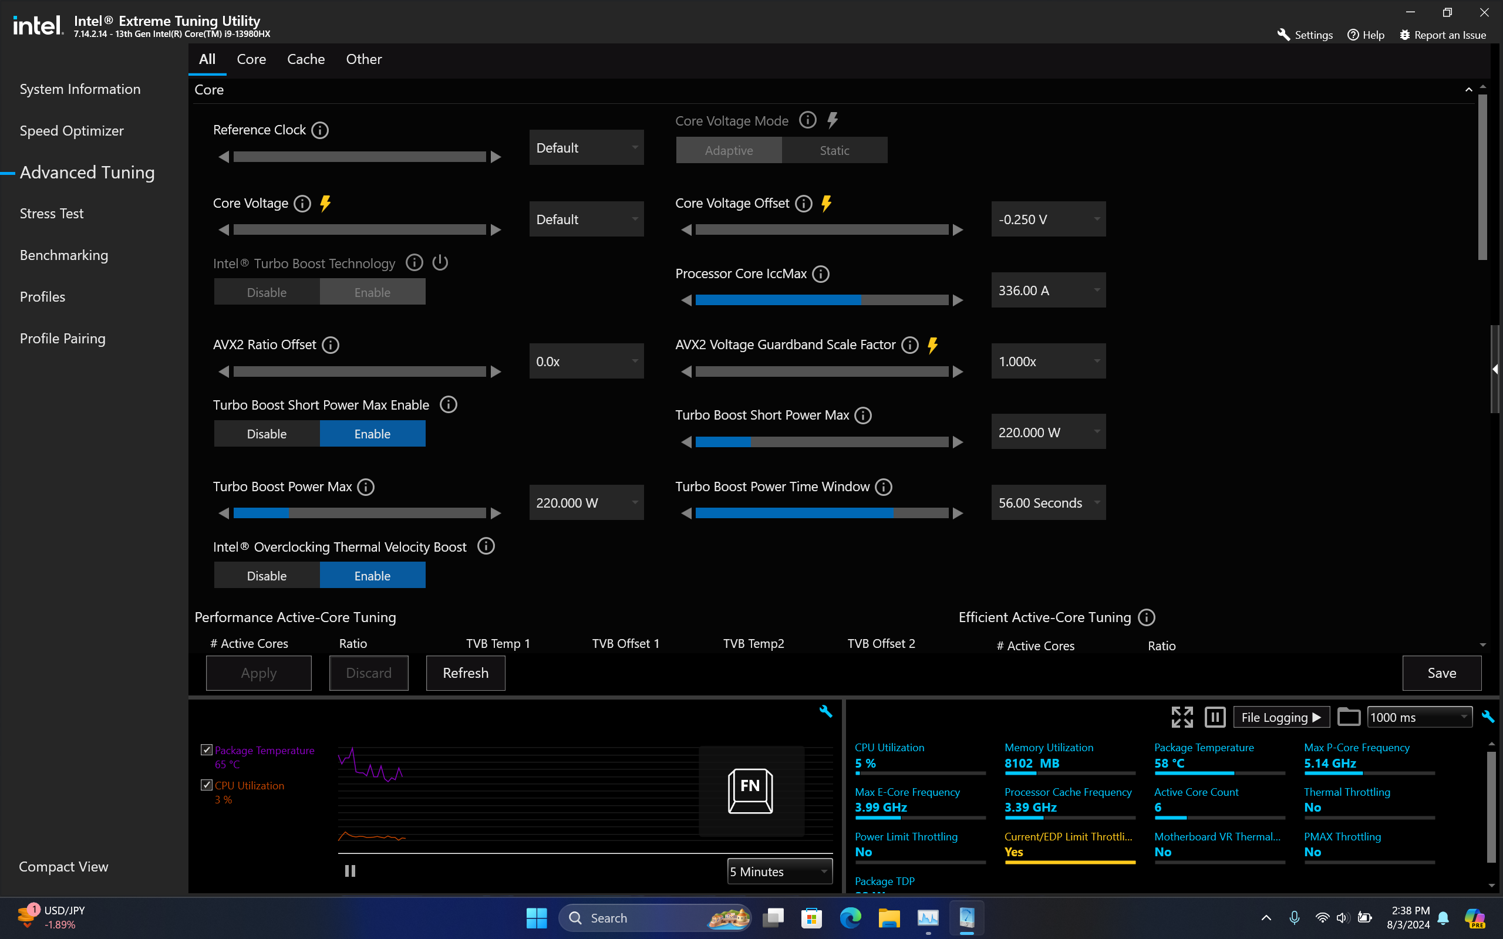Image resolution: width=1503 pixels, height=939 pixels.
Task: Uncheck CPU Utilization graph checkbox
Action: 207,785
